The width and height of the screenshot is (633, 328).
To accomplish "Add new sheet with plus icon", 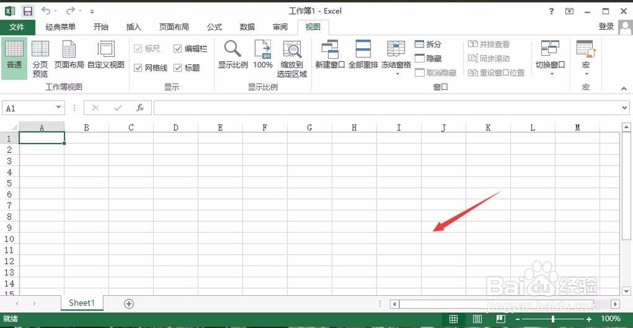I will coord(128,304).
